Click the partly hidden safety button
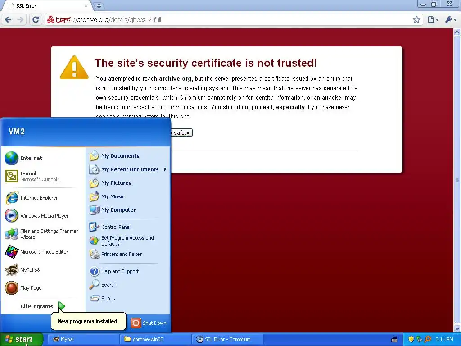Screen dimensions: 461x346 [181, 133]
